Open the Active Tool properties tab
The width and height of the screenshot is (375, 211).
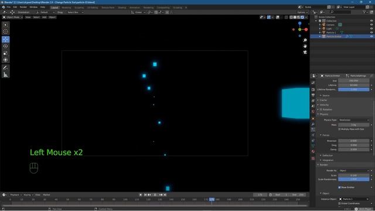(x=313, y=83)
